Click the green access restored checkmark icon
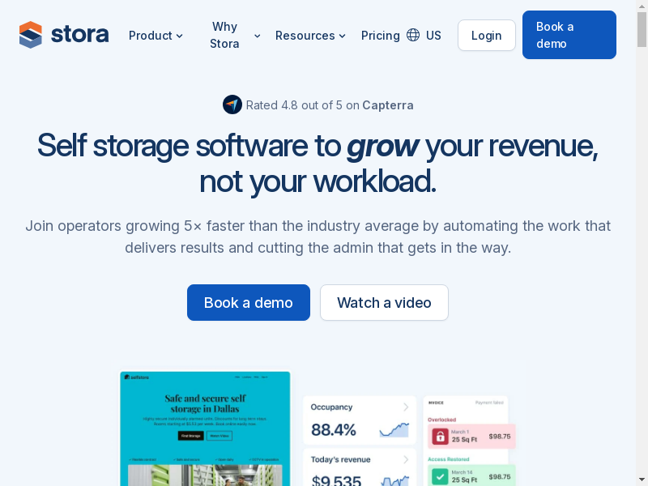This screenshot has width=648, height=486. click(440, 476)
